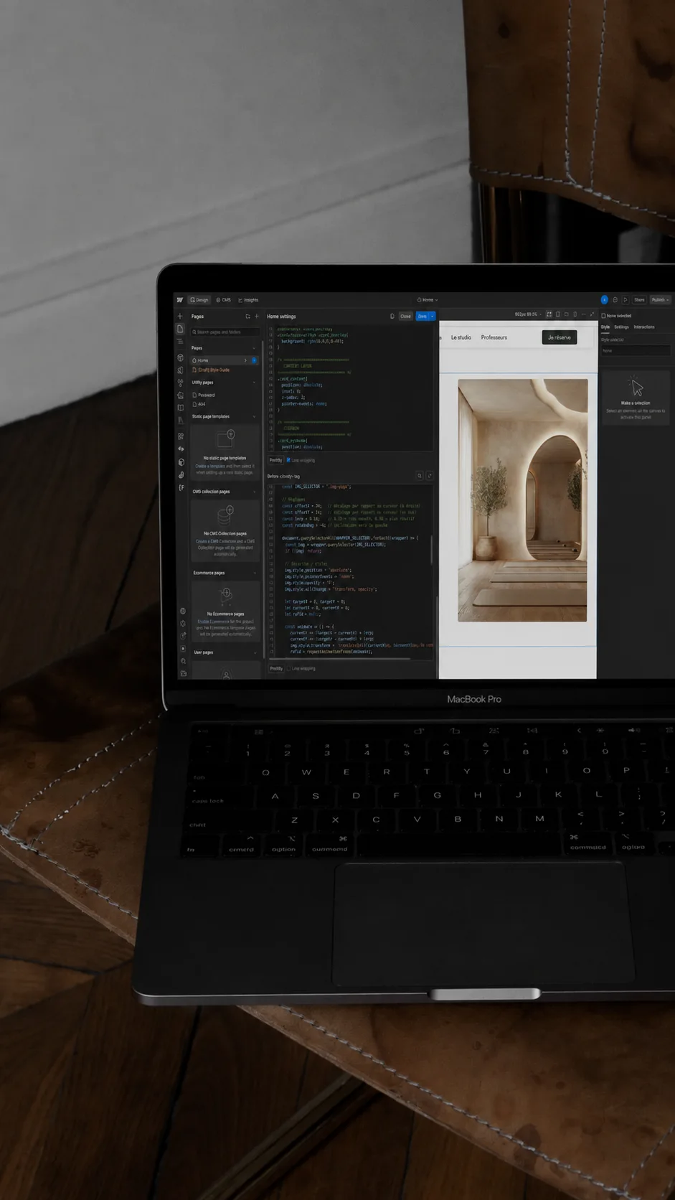Save the Home page settings
675x1200 pixels.
click(422, 317)
